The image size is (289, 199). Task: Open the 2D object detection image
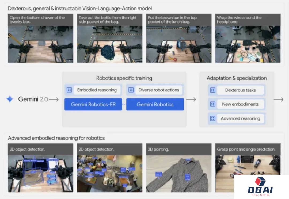pyautogui.click(x=110, y=174)
